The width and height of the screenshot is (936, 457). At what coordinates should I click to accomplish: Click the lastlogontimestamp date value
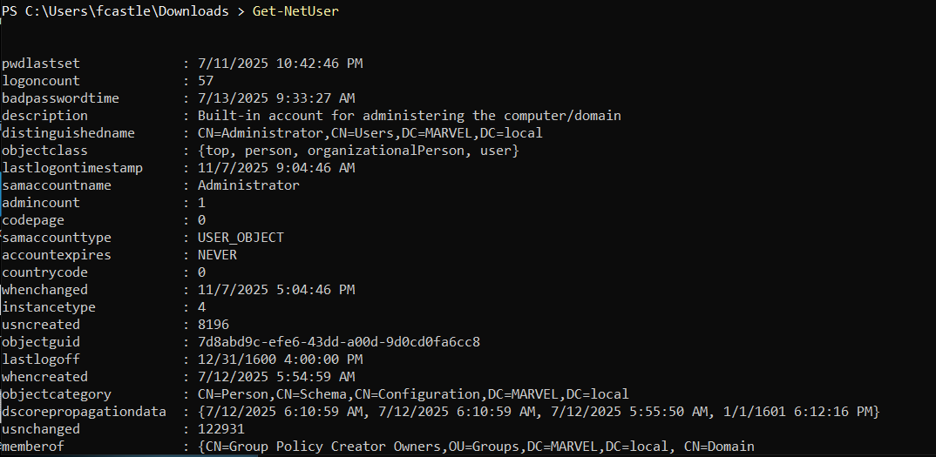point(276,168)
